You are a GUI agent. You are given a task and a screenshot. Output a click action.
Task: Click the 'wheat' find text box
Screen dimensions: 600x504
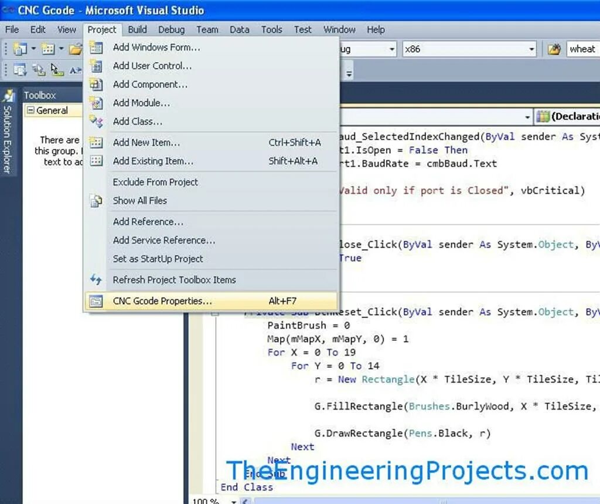[x=583, y=49]
